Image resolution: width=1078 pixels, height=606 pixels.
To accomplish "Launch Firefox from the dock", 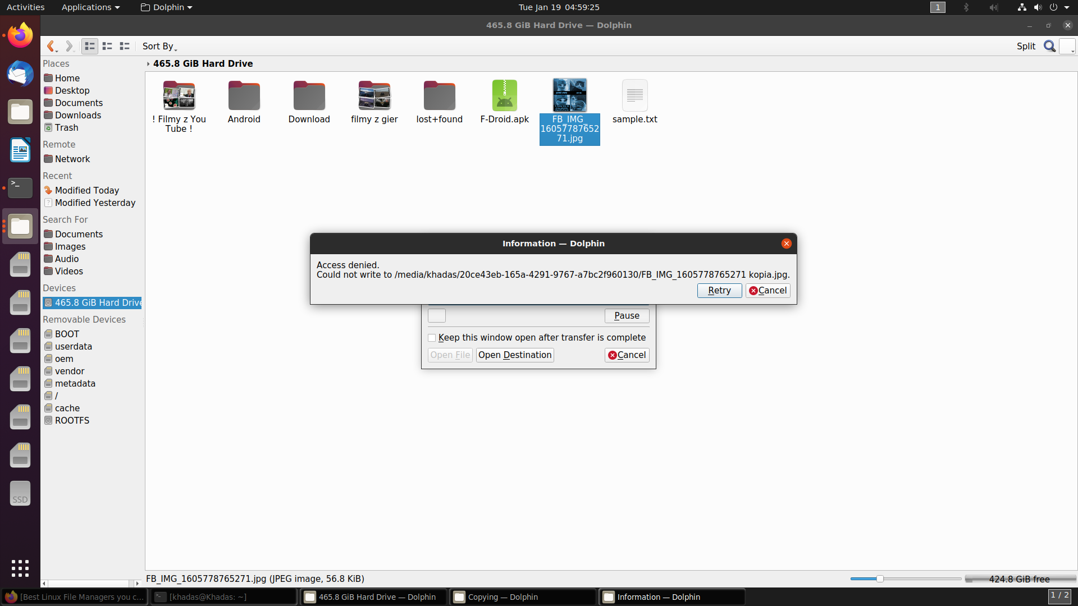I will coord(20,35).
